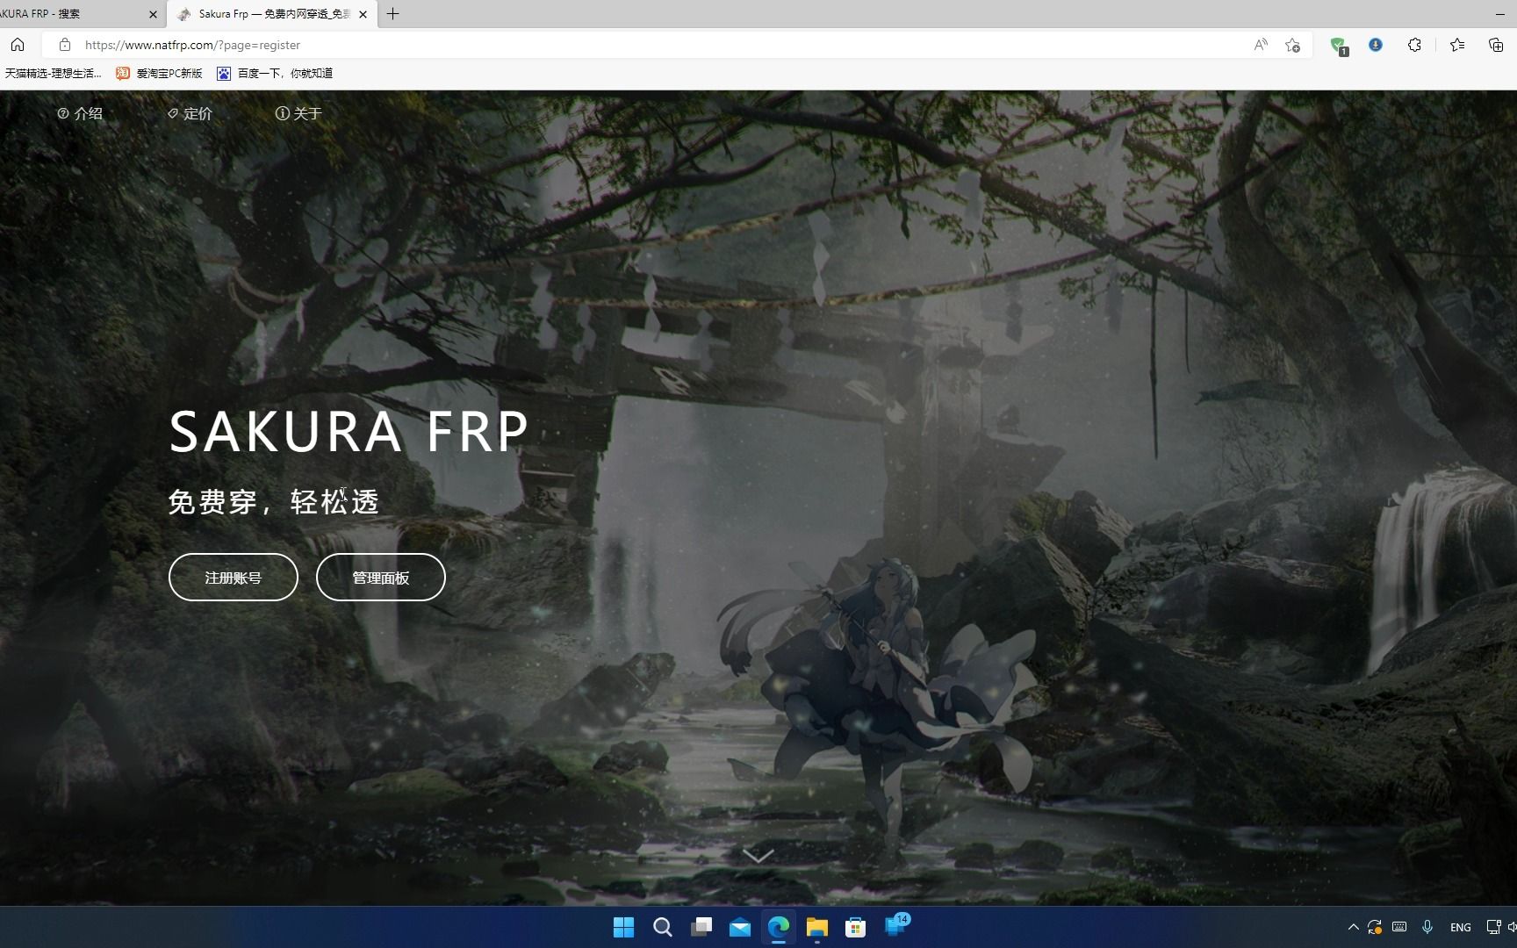Image resolution: width=1517 pixels, height=948 pixels.
Task: Open the touch keyboard tray icon
Action: click(1399, 927)
